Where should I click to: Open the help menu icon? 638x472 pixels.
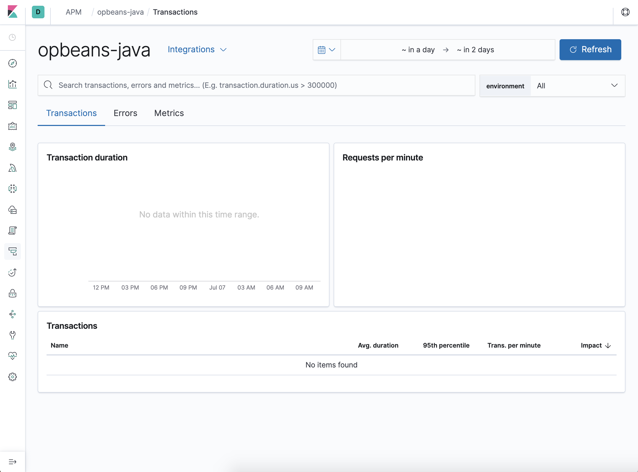coord(625,12)
